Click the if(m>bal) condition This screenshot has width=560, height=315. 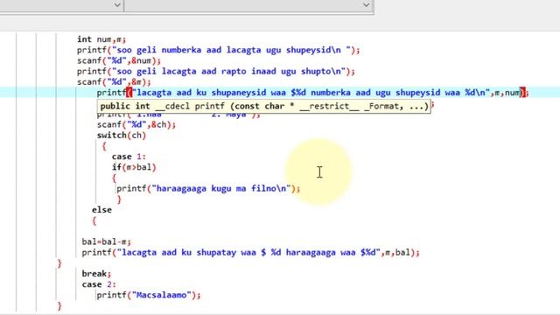coord(134,167)
